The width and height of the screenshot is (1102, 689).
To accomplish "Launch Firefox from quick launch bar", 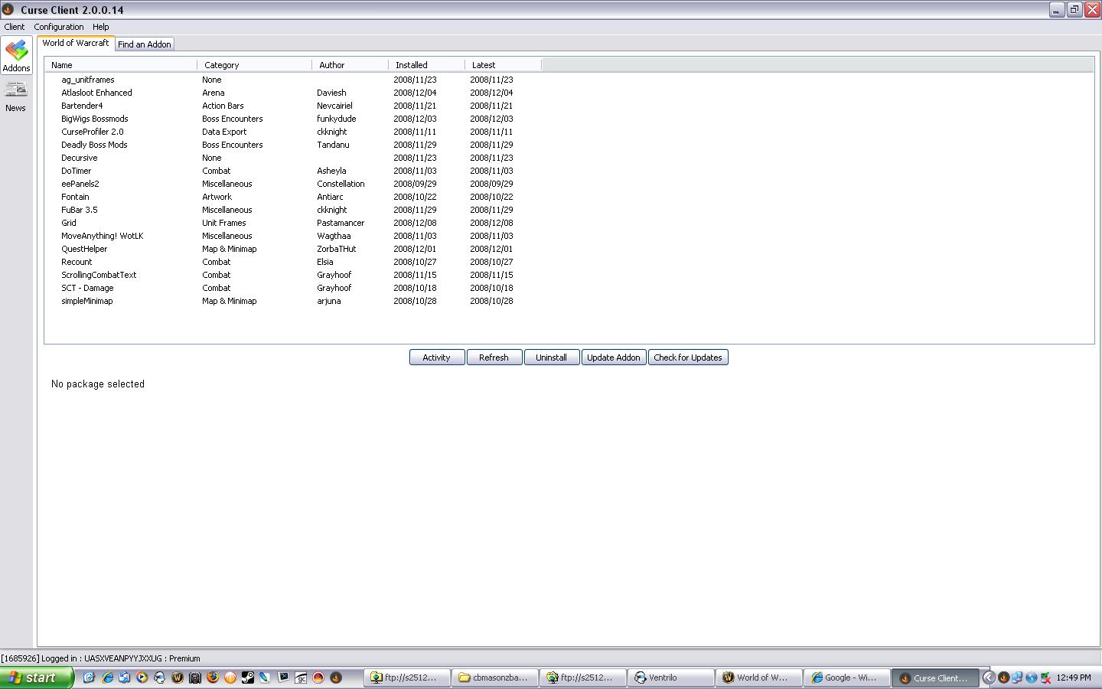I will tap(213, 678).
